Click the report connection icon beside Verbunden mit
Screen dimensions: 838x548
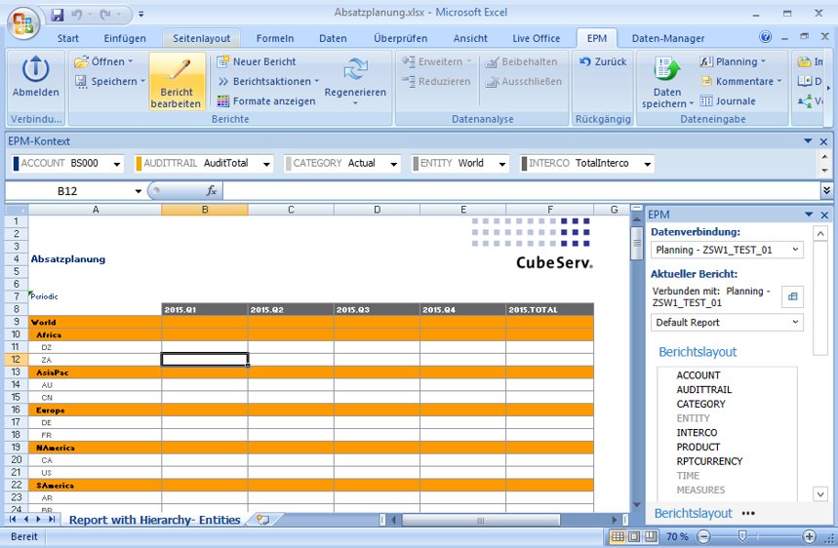[x=792, y=296]
